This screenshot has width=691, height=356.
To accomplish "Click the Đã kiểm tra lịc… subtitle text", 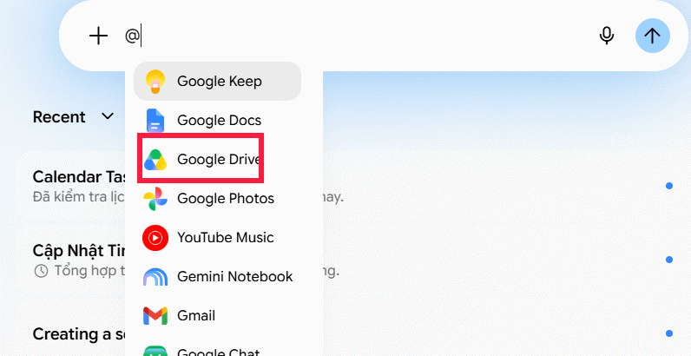I will click(x=79, y=197).
